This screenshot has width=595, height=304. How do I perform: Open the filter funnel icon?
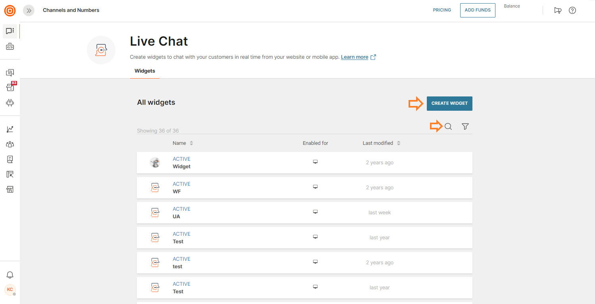pyautogui.click(x=465, y=127)
